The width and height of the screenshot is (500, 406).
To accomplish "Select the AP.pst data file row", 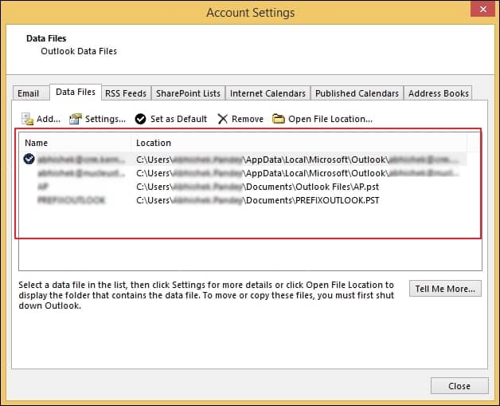I will pyautogui.click(x=243, y=187).
